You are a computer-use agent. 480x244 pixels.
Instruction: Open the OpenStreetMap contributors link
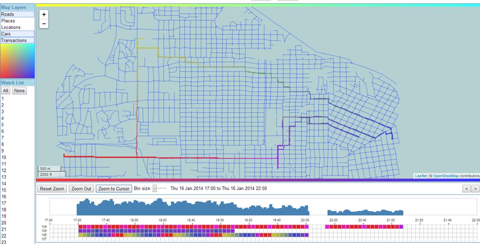pos(445,176)
